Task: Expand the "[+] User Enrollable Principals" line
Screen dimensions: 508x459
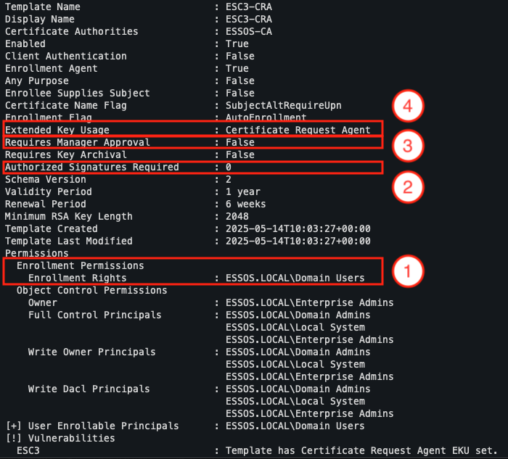Action: (92, 426)
